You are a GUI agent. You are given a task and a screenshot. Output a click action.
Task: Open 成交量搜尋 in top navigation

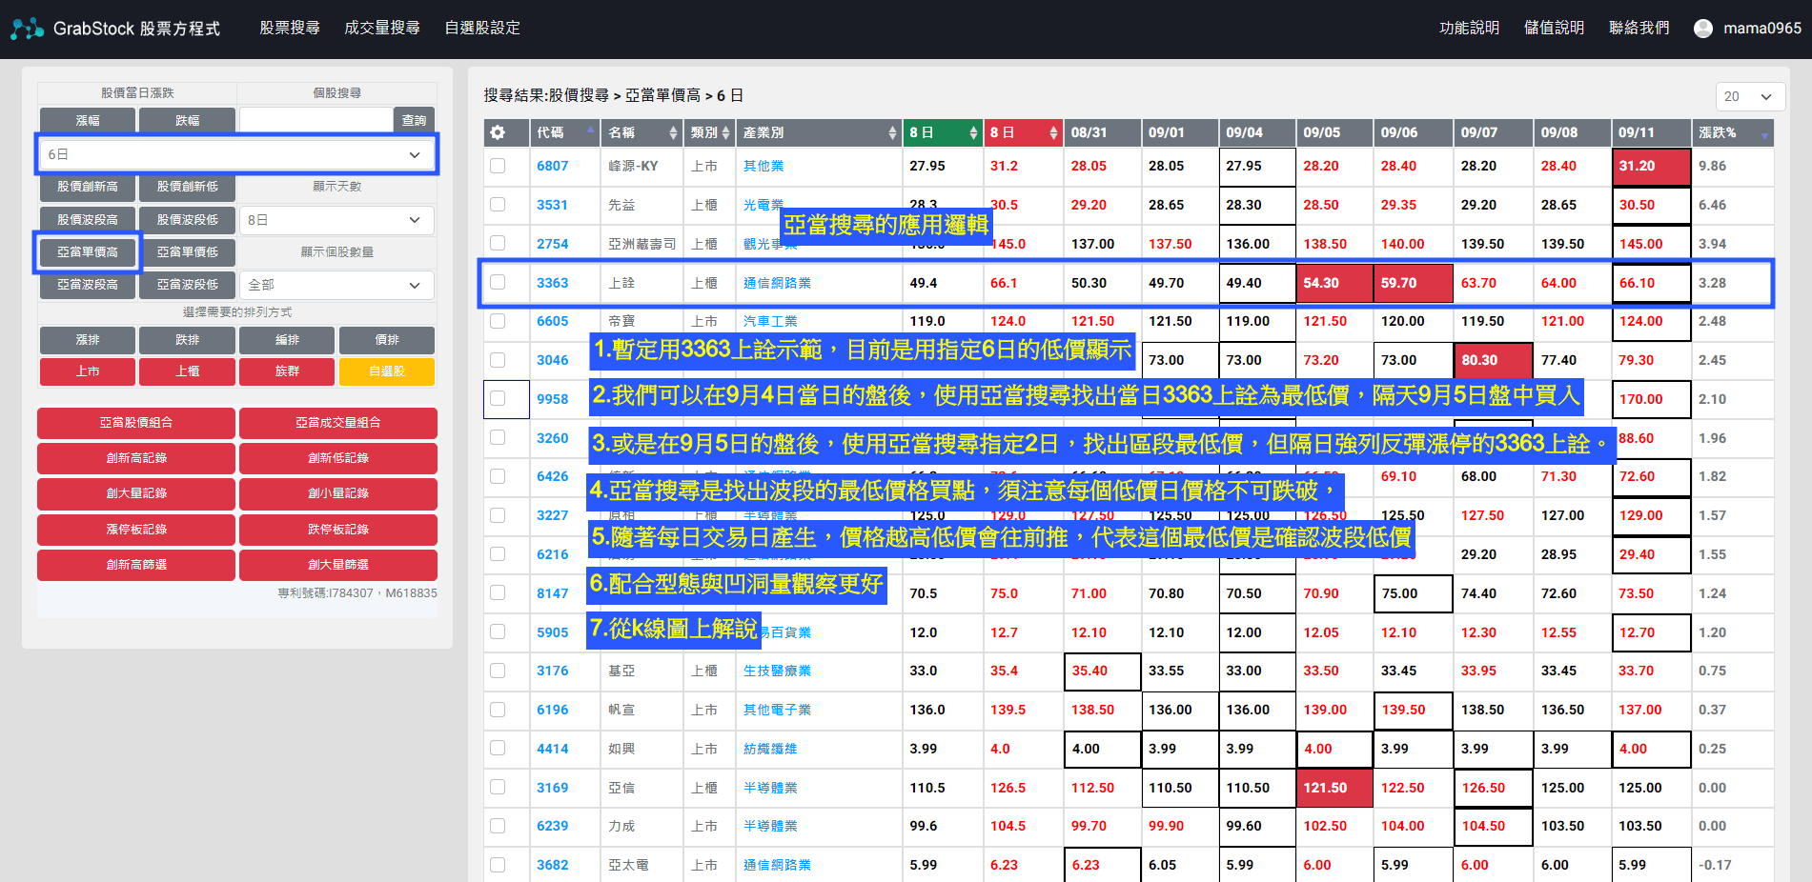click(382, 29)
